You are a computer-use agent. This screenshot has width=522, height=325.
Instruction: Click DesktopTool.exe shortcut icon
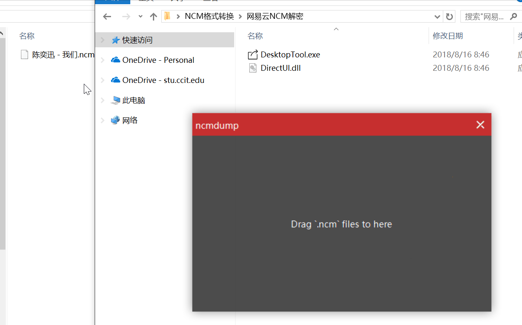click(253, 54)
